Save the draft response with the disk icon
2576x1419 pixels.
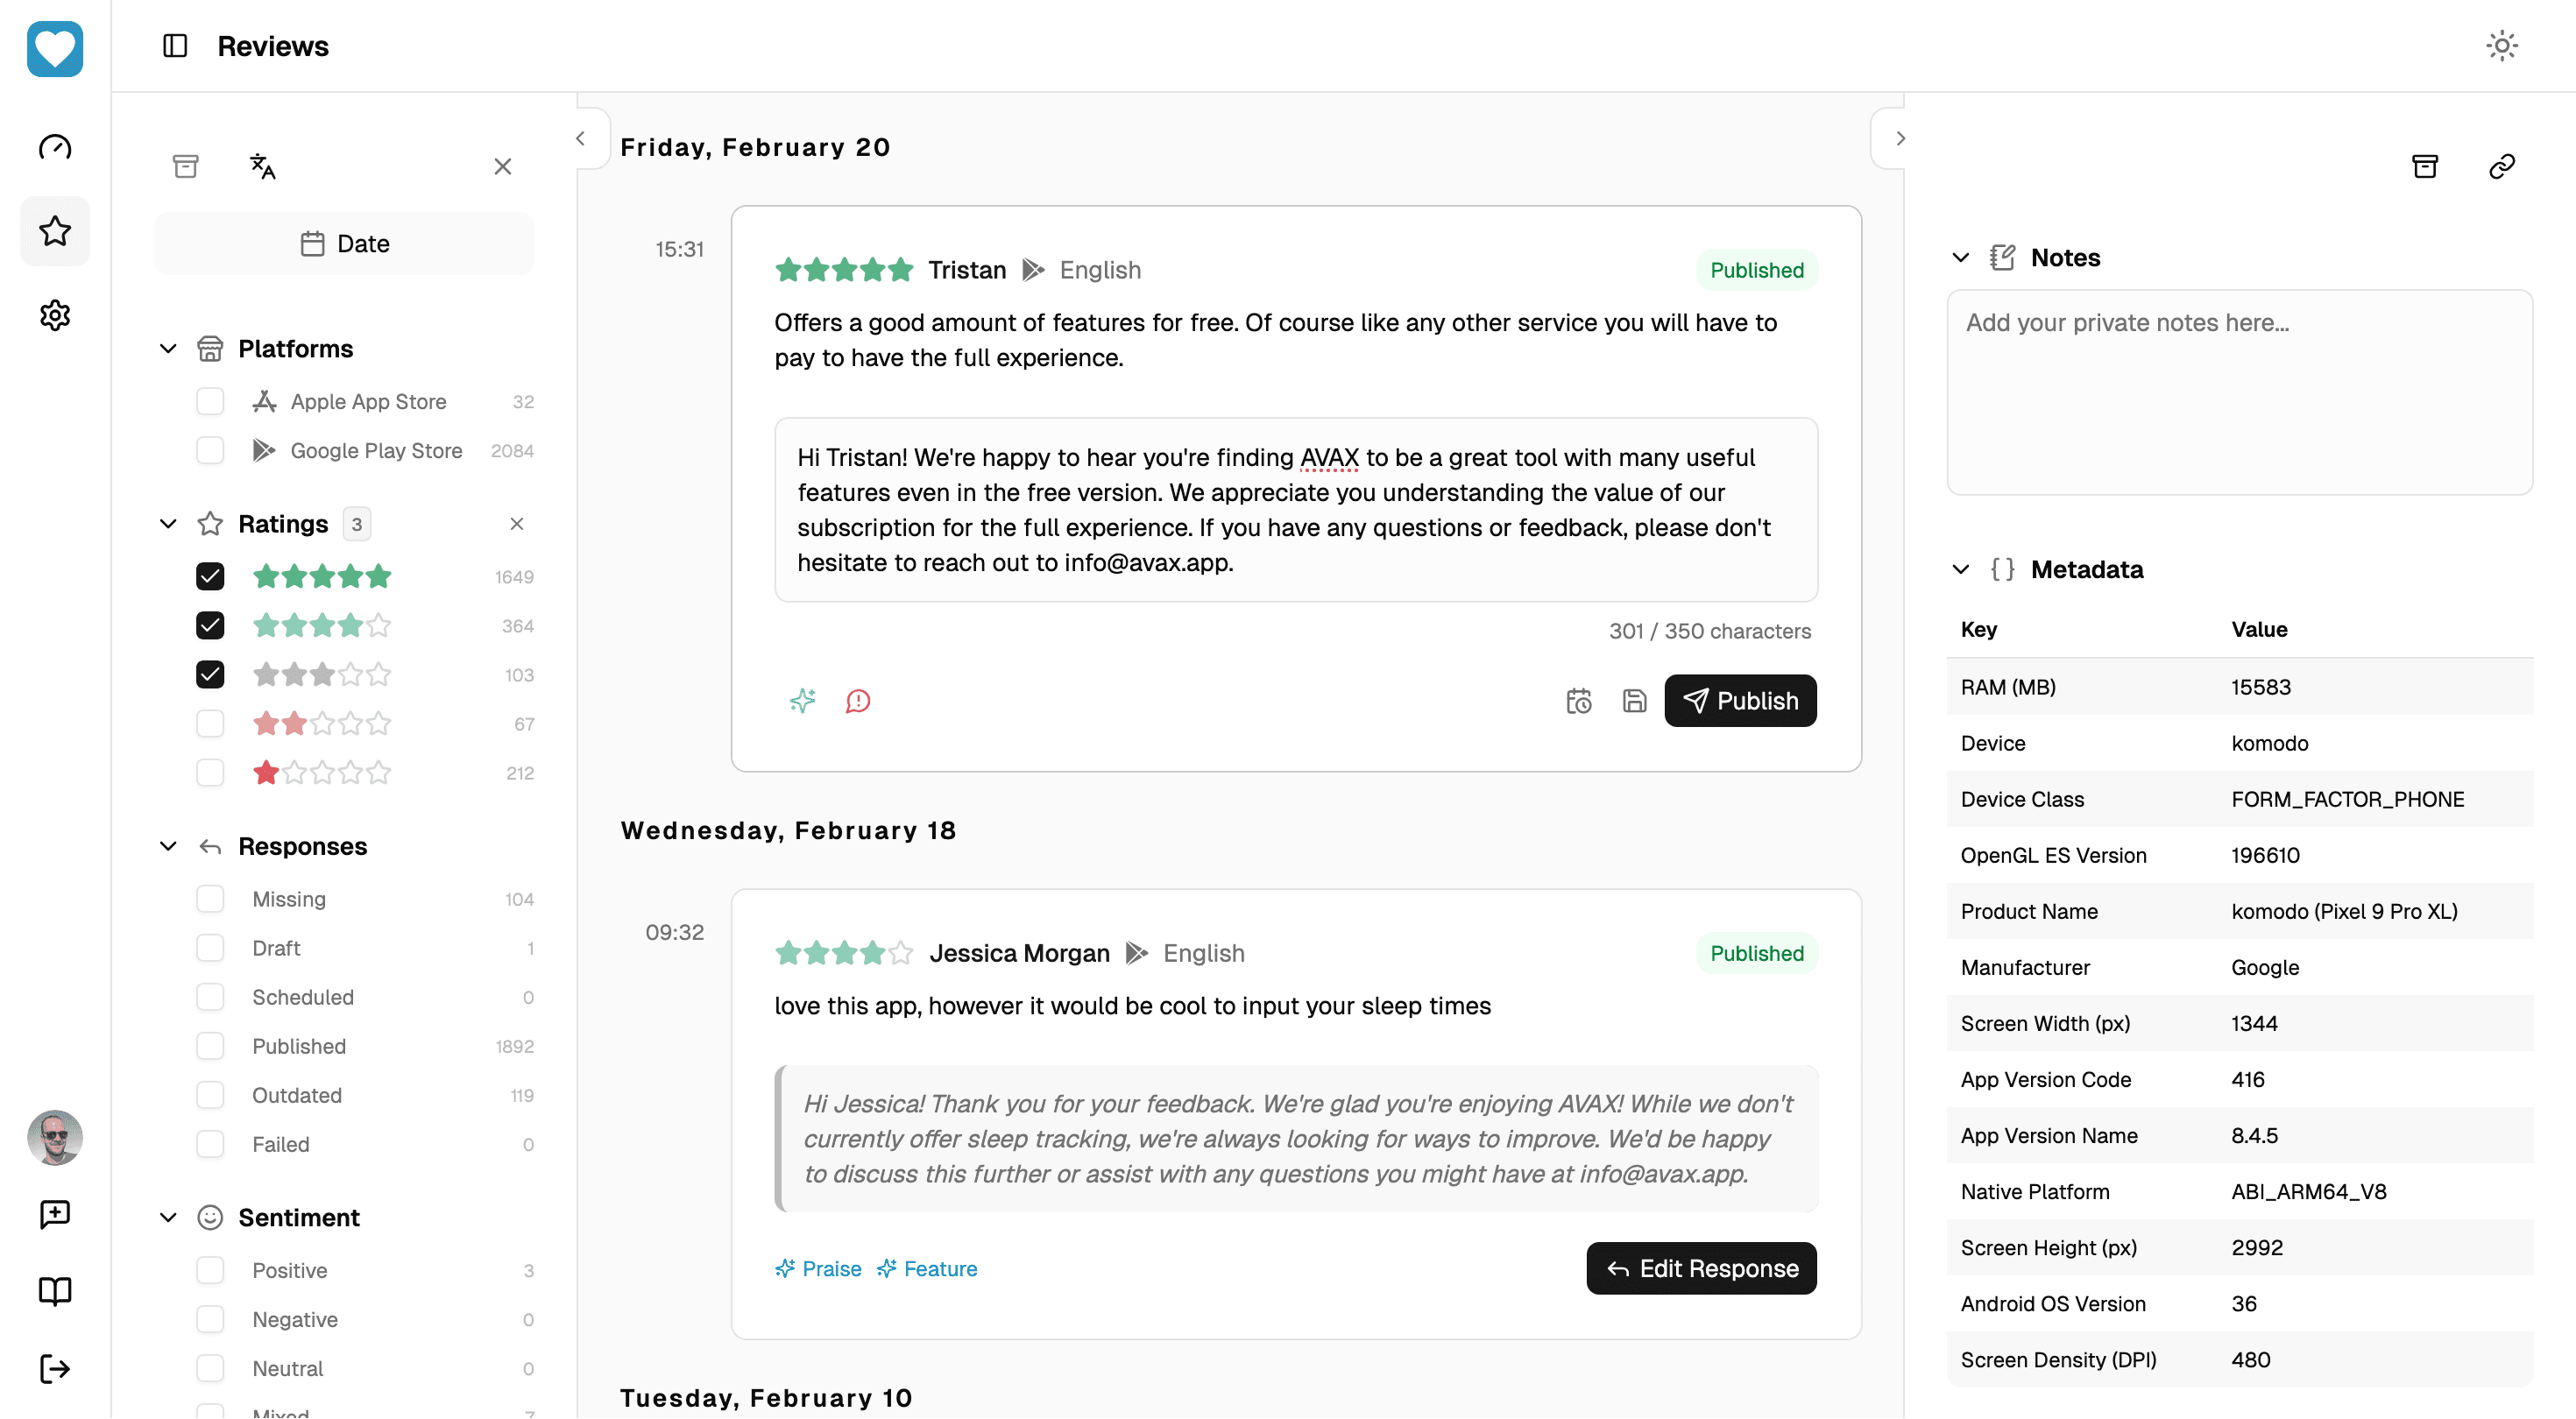click(x=1634, y=701)
